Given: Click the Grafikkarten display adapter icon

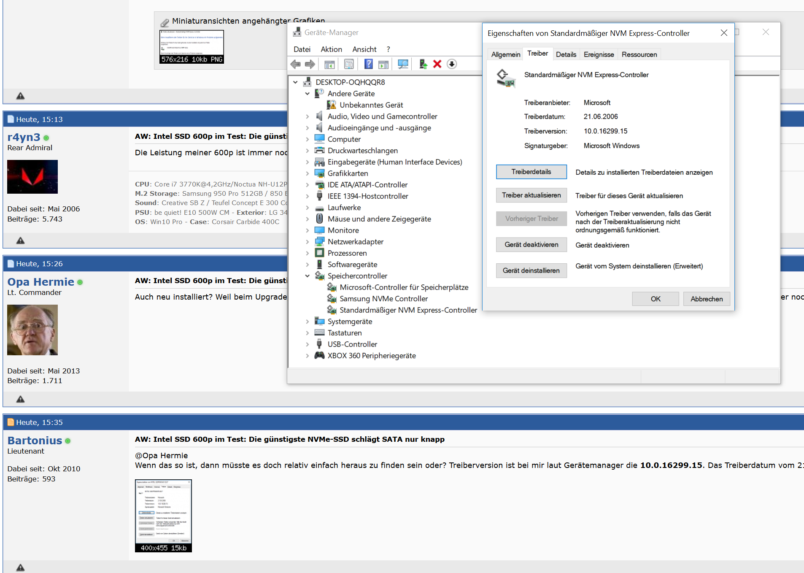Looking at the screenshot, I should [x=320, y=173].
